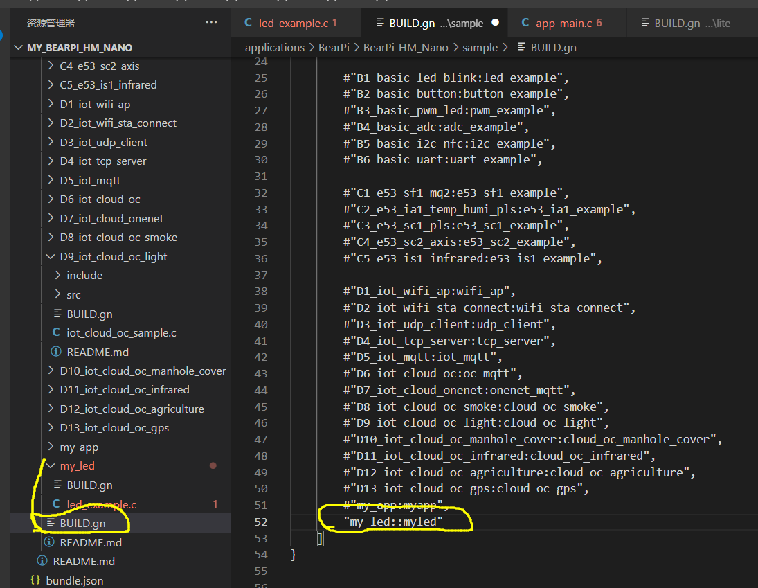Place cursor on D5_iot_mqtt:iot_mqtt line
The height and width of the screenshot is (588, 758).
[423, 357]
